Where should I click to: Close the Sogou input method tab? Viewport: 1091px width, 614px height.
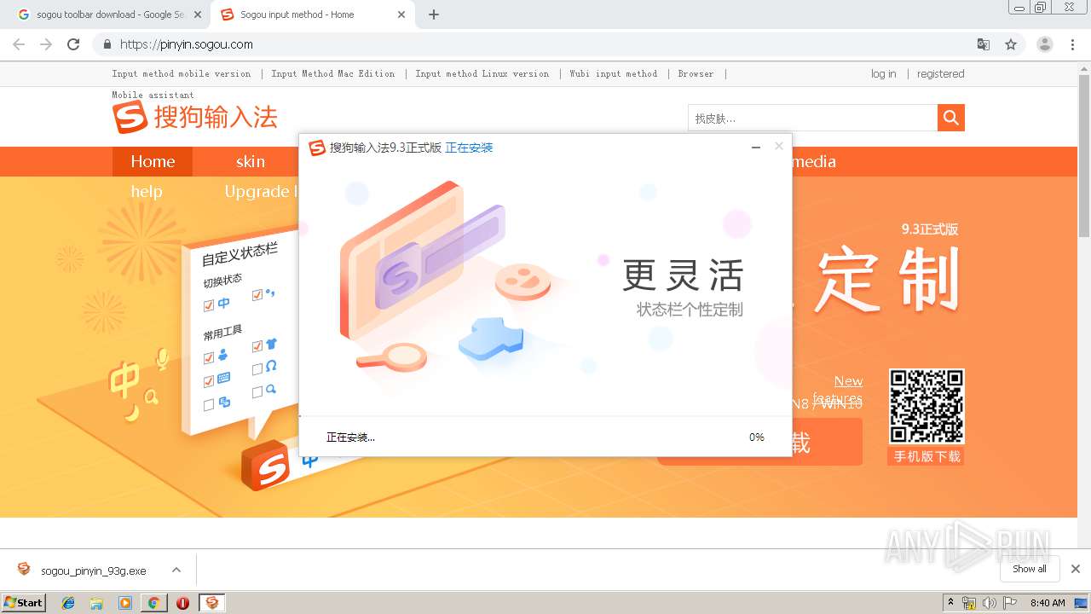click(x=401, y=14)
